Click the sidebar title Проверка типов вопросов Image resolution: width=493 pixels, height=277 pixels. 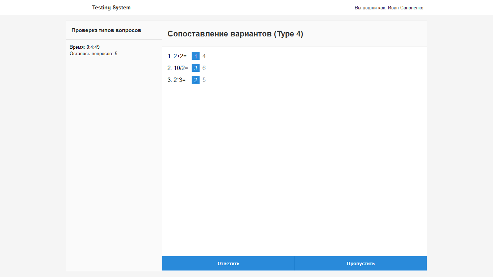coord(106,30)
